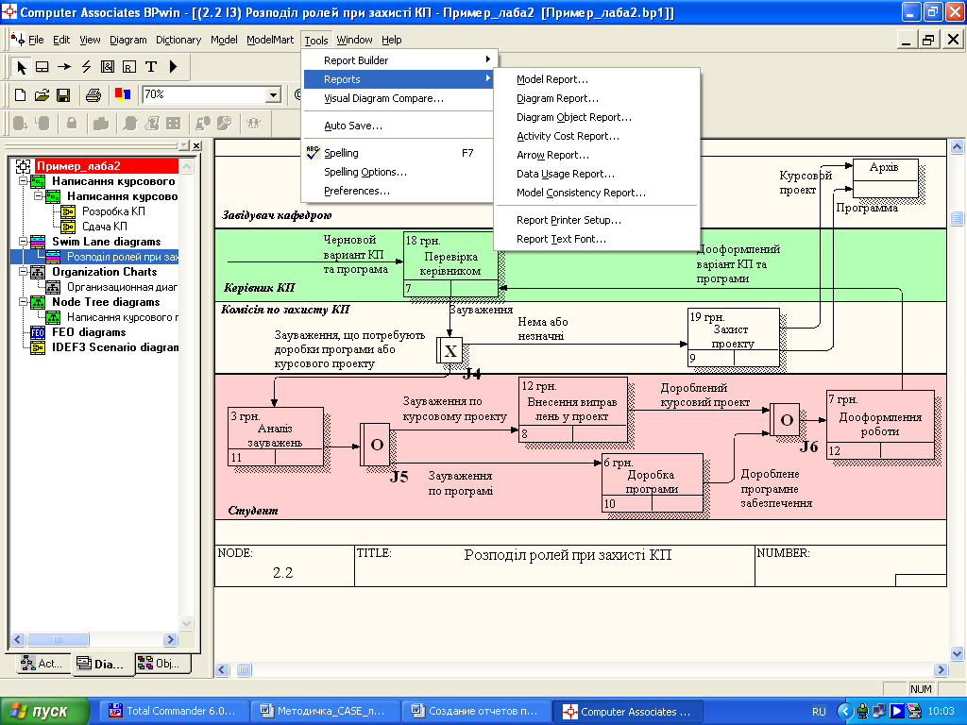Collapse the nested Написання курсово node
967x725 pixels.
click(38, 196)
